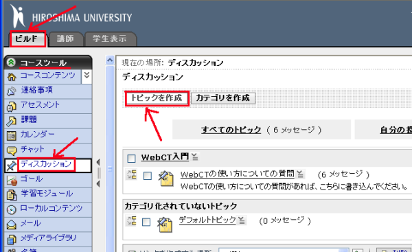
Task: Click the カテゴリを作成 button
Action: [x=223, y=98]
